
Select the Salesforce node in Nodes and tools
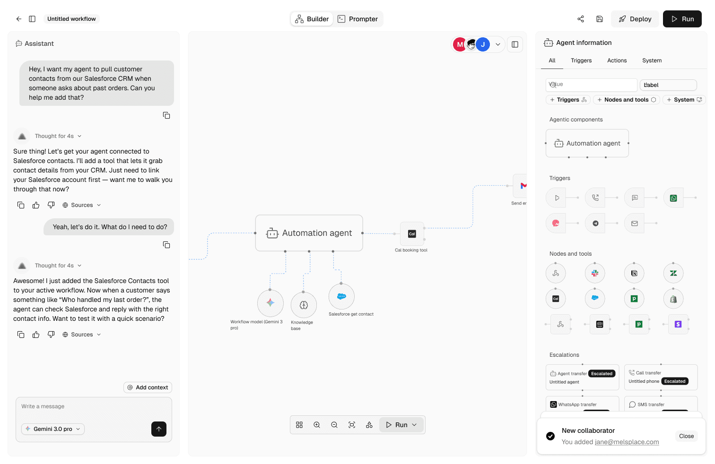click(595, 299)
